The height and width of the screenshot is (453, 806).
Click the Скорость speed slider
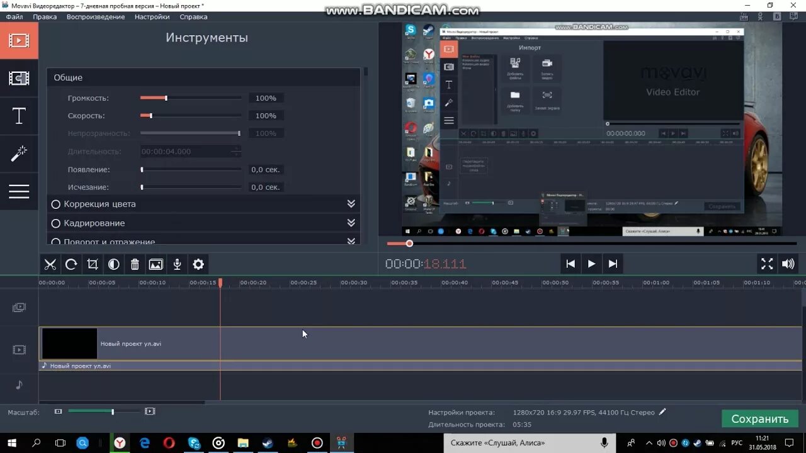[x=191, y=116]
